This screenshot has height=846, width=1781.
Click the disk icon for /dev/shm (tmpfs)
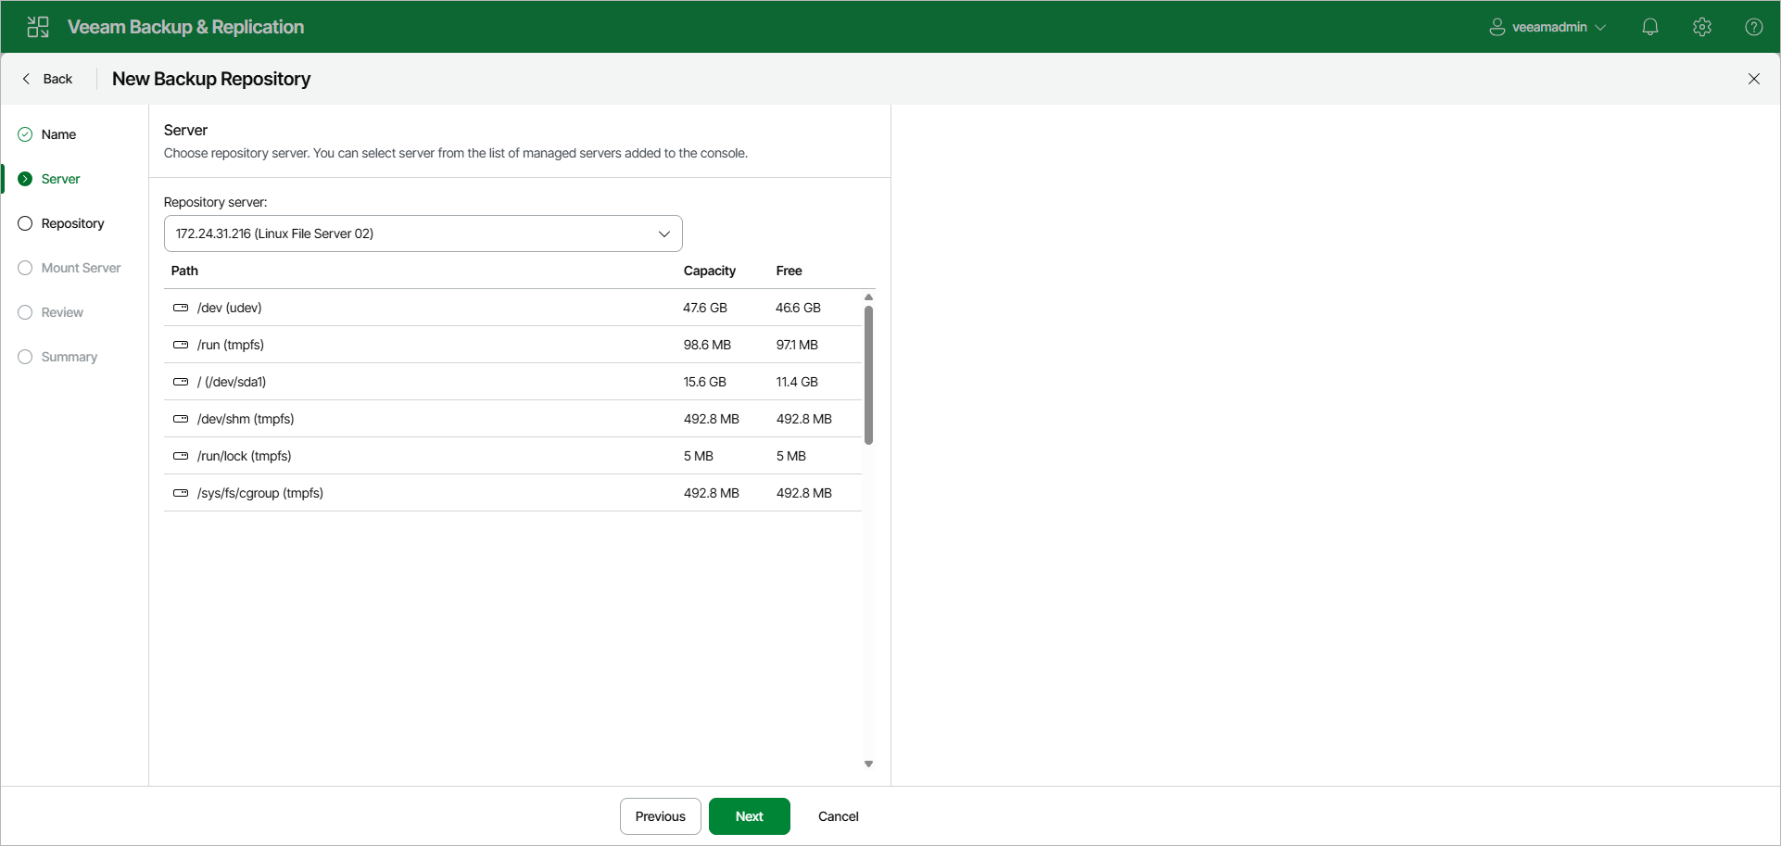[x=181, y=419]
